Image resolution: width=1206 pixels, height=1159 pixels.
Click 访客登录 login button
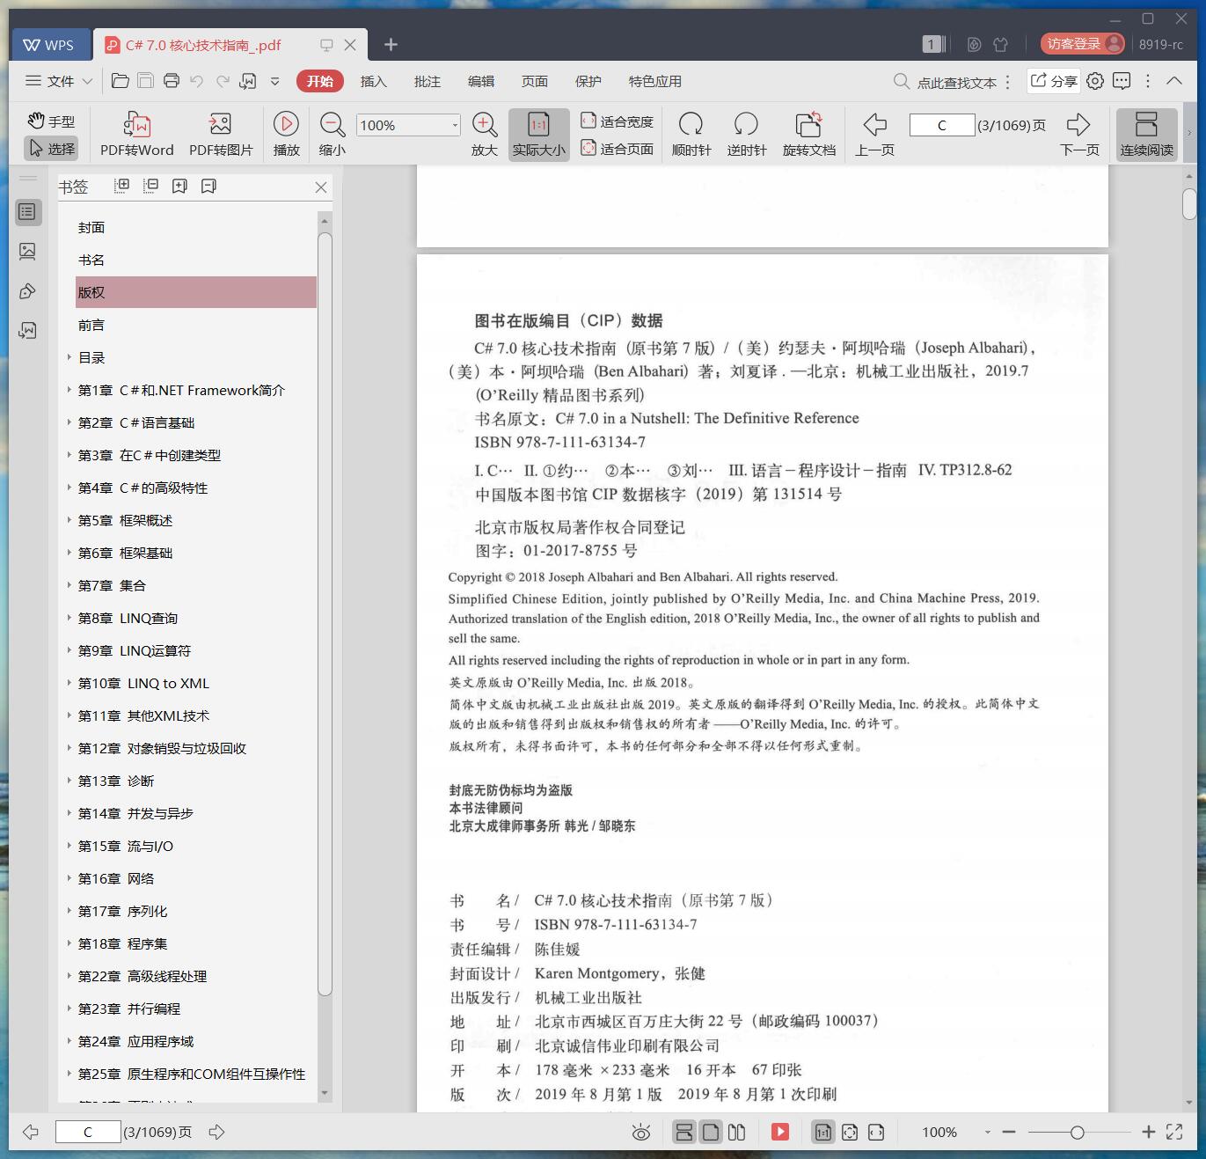[1083, 44]
